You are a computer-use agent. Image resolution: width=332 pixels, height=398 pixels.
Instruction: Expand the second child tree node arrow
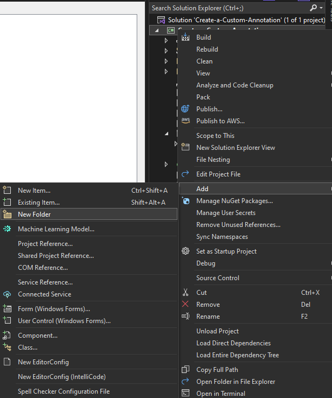[x=166, y=50]
